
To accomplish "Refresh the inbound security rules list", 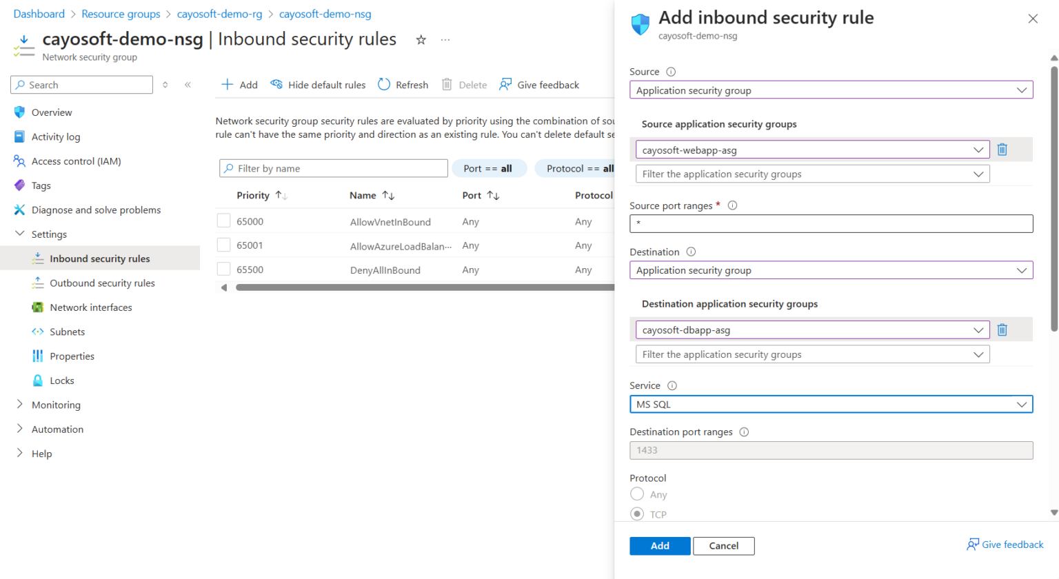I will point(403,84).
